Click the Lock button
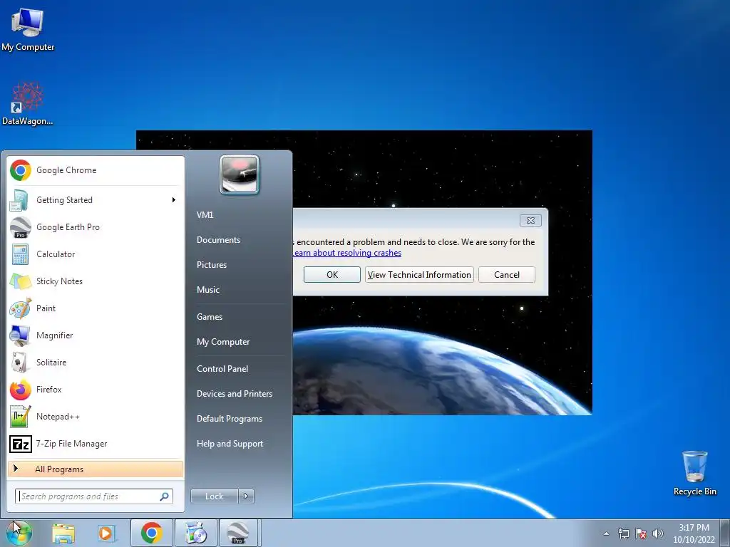730x547 pixels. pyautogui.click(x=215, y=496)
